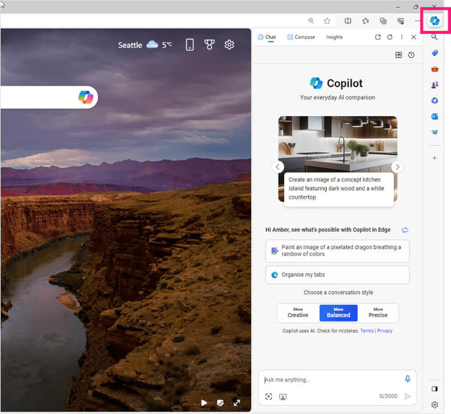Open the Favorites list icon
Image resolution: width=451 pixels, height=414 pixels.
(365, 21)
